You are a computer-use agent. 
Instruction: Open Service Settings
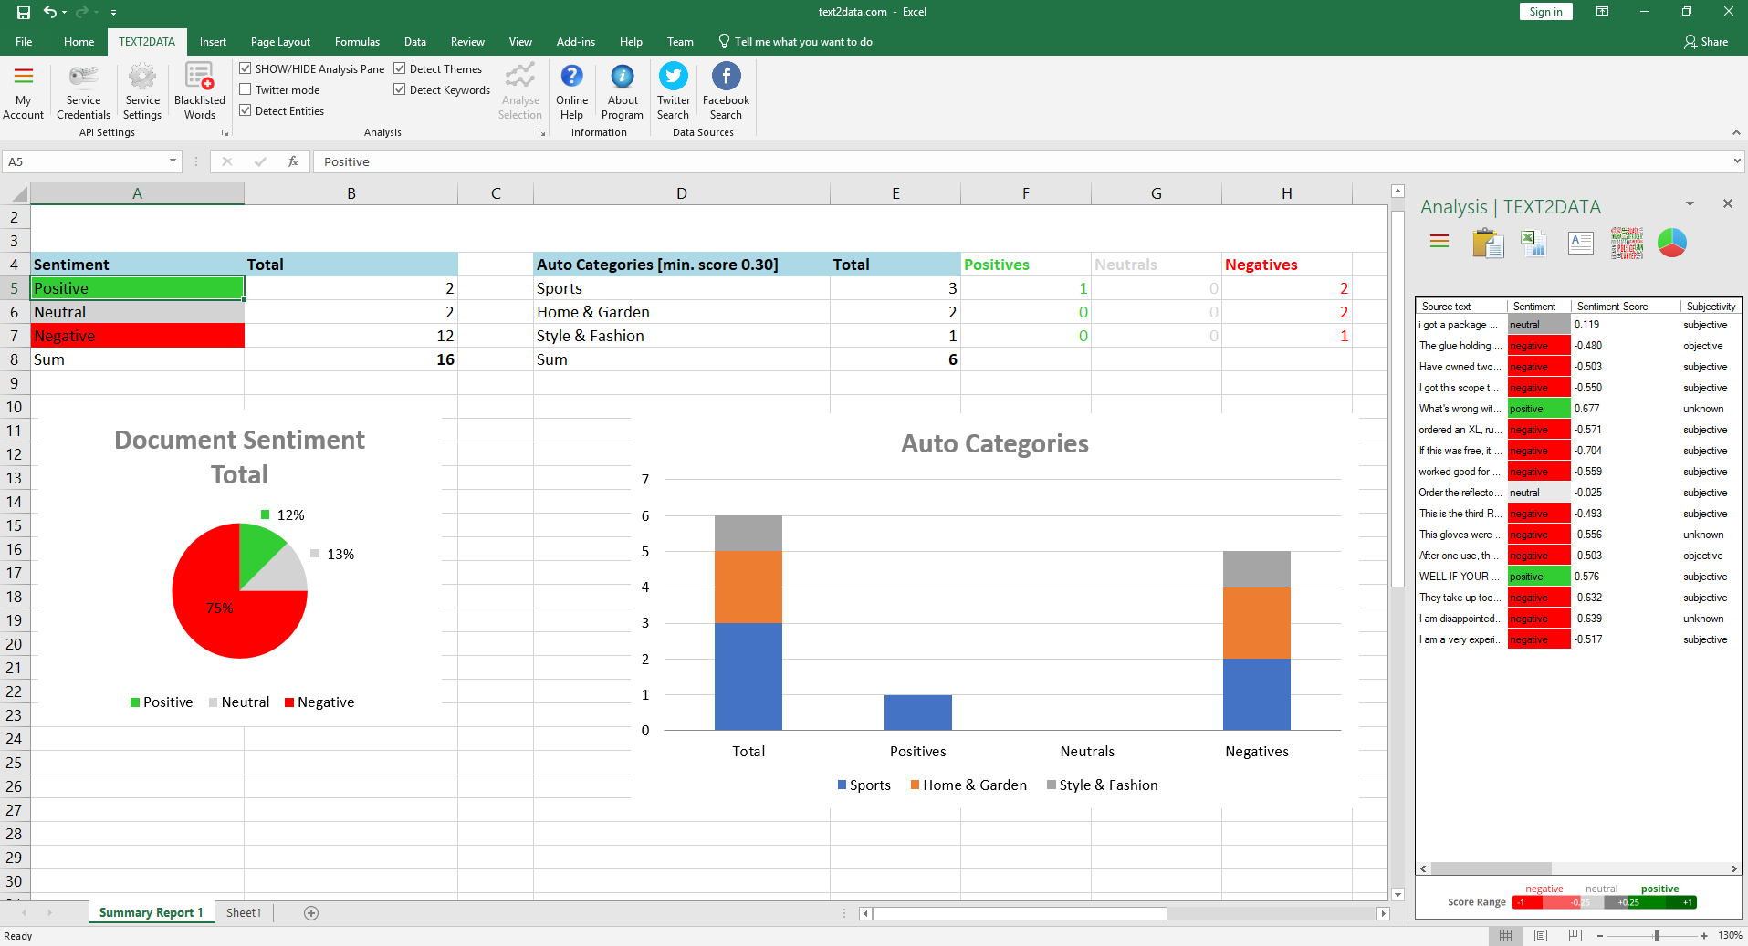142,92
